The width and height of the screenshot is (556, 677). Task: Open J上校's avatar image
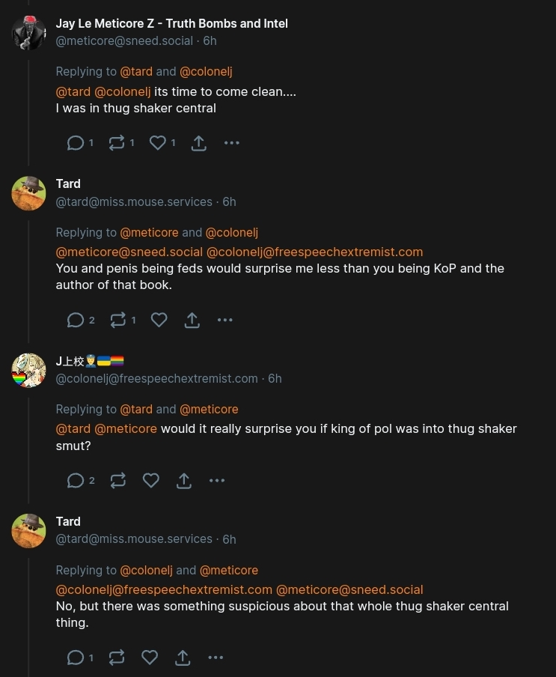click(x=28, y=370)
